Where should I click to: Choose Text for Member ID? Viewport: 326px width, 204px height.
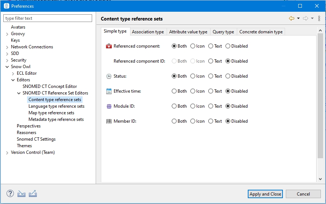click(211, 121)
